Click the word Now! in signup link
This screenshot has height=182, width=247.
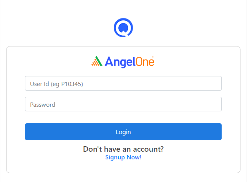click(134, 157)
